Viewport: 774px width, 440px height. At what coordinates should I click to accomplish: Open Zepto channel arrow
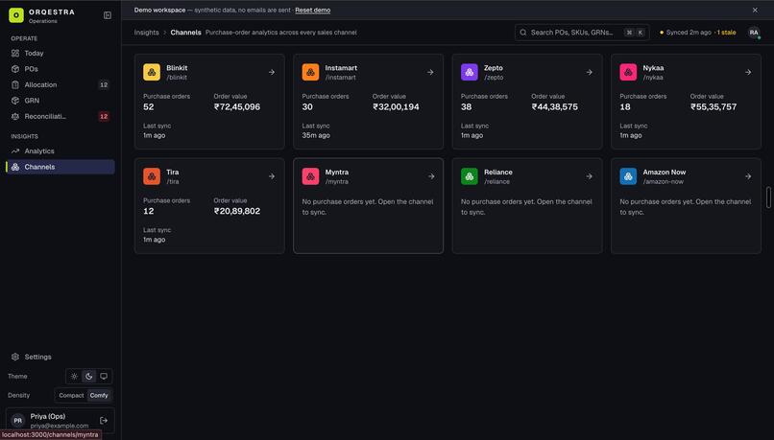click(x=590, y=72)
